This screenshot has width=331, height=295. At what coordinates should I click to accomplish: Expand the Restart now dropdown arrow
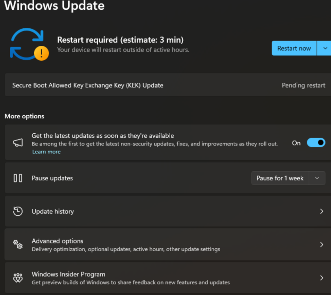click(x=325, y=48)
